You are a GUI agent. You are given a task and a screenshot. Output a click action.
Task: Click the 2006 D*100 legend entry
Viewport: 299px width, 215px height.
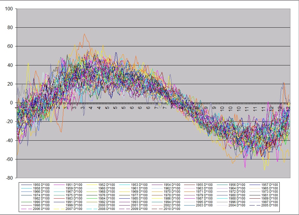pos(41,209)
